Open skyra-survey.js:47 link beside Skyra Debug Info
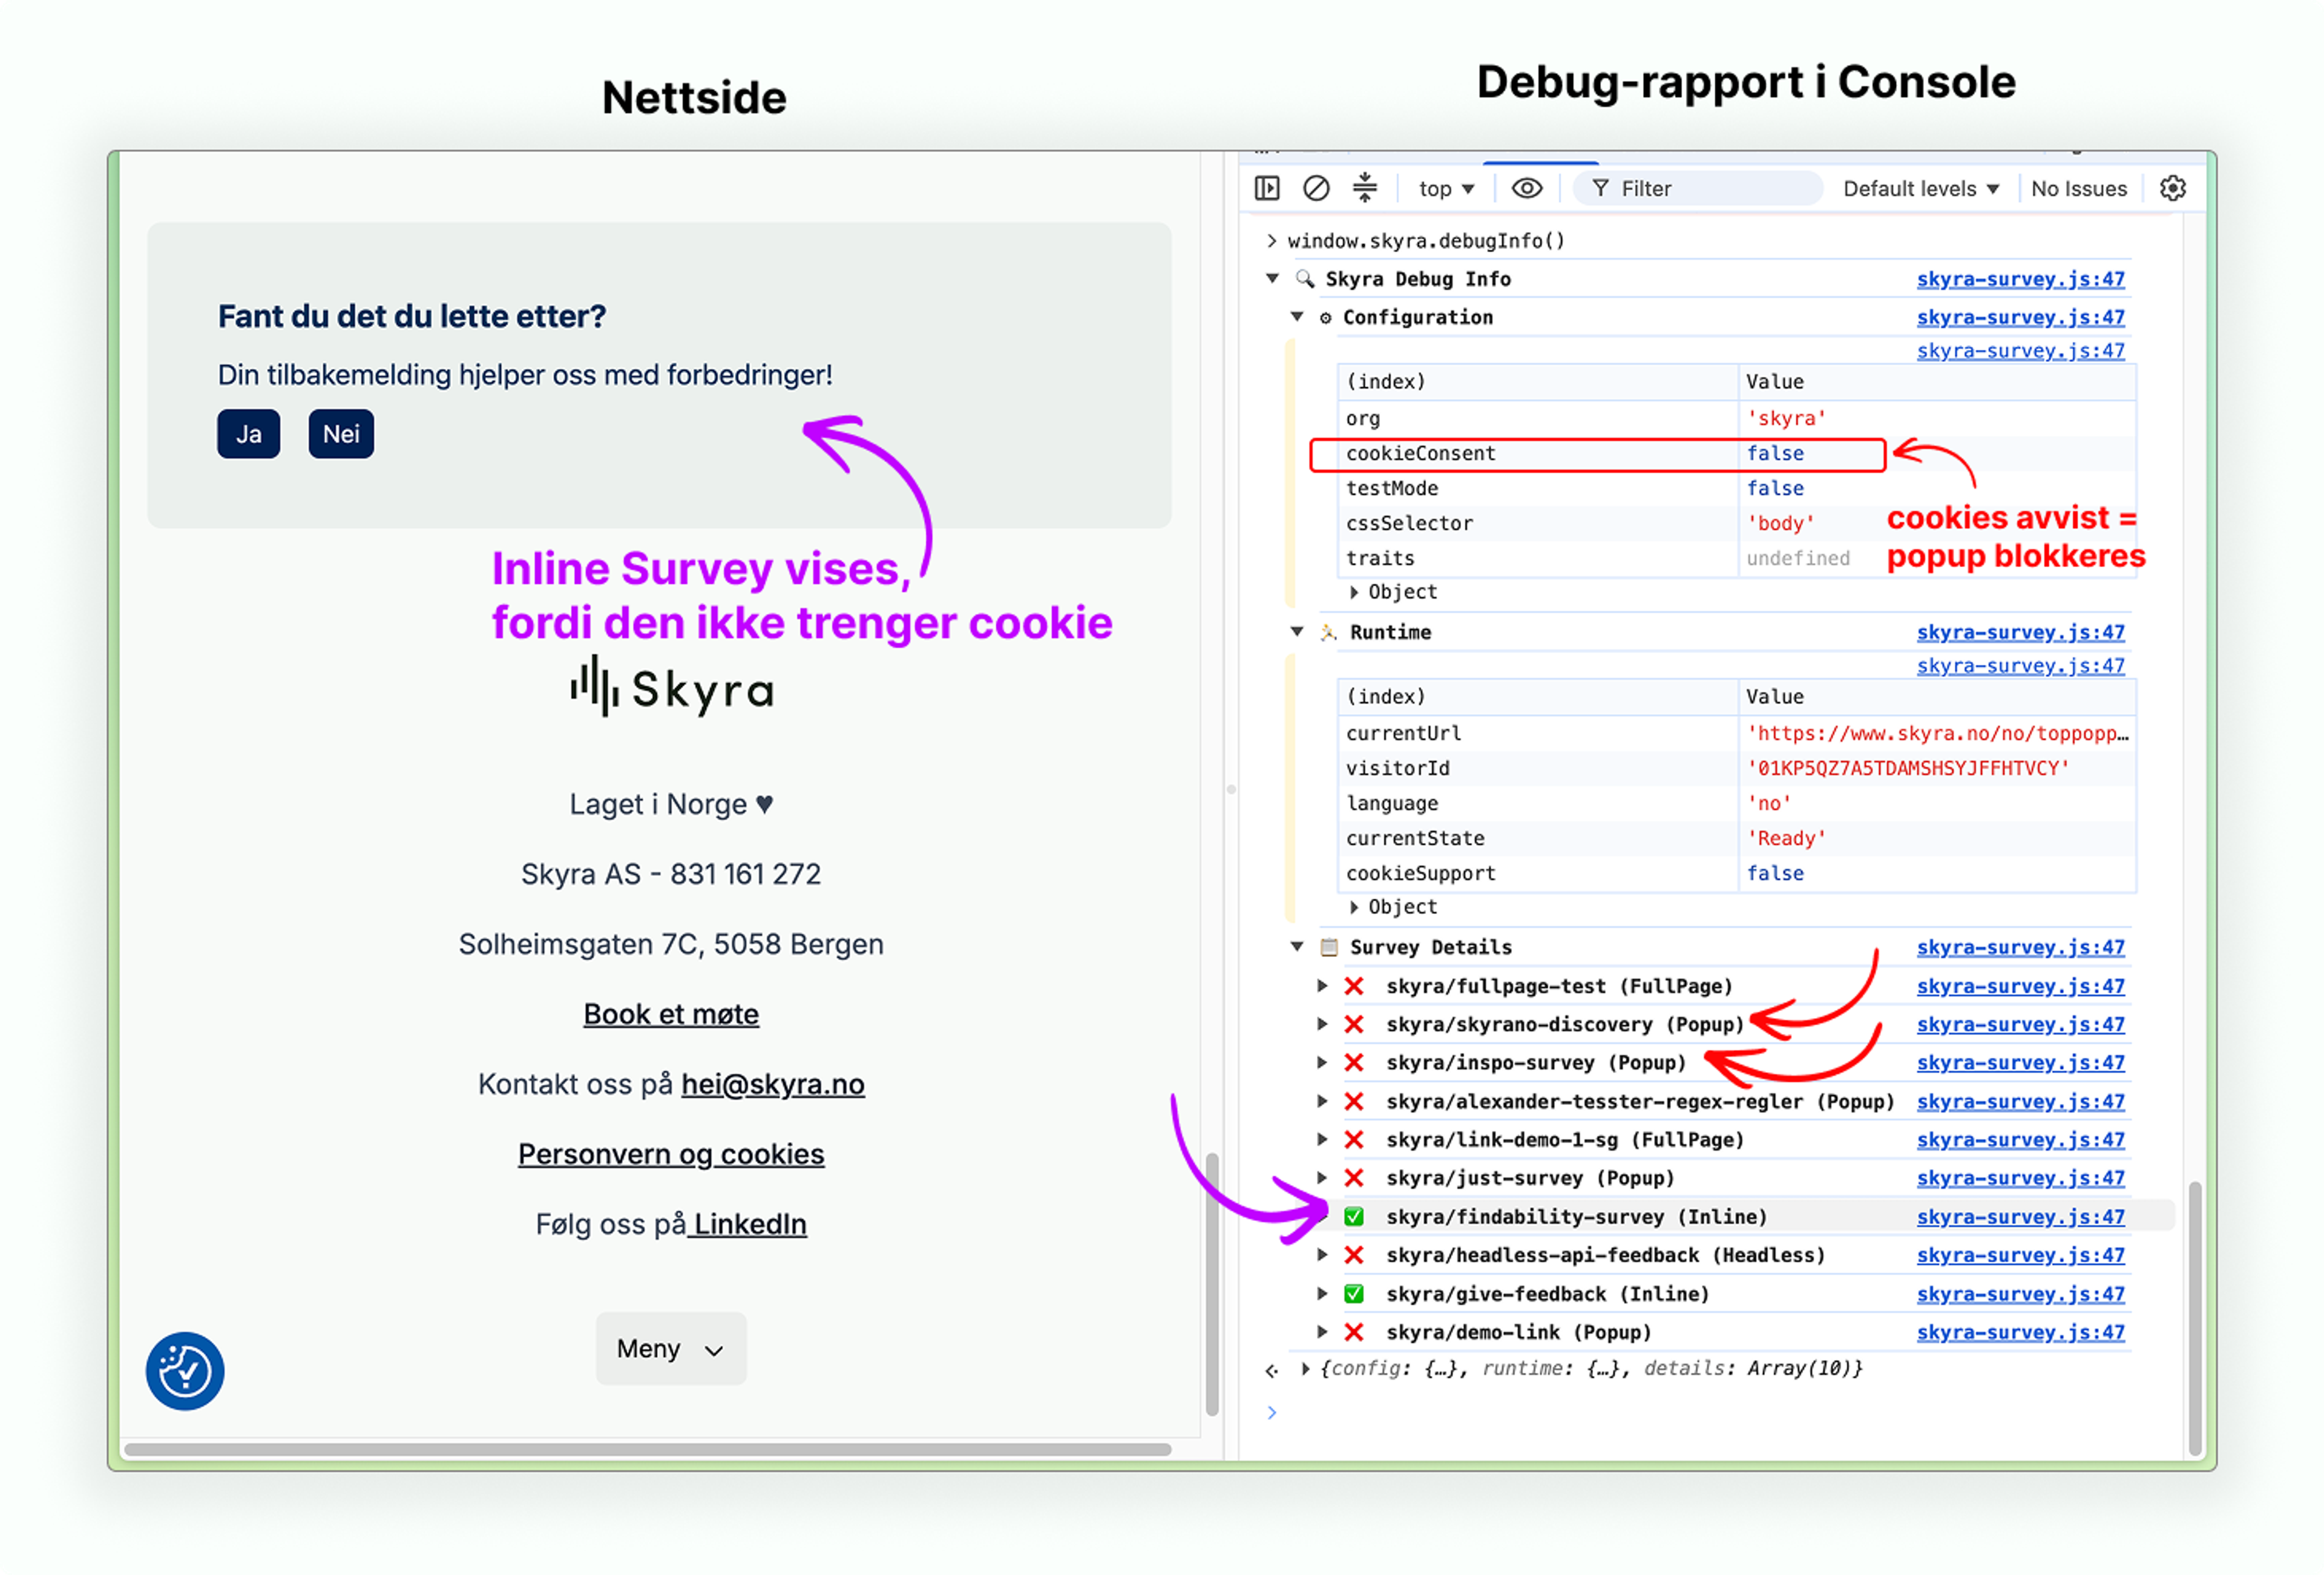The height and width of the screenshot is (1575, 2324). pyautogui.click(x=2020, y=279)
